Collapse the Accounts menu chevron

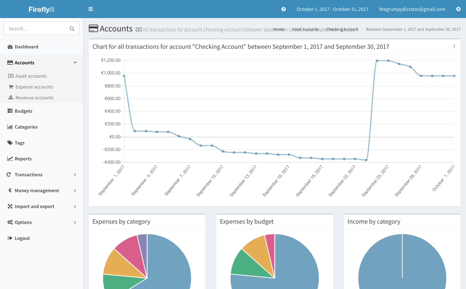tap(75, 62)
